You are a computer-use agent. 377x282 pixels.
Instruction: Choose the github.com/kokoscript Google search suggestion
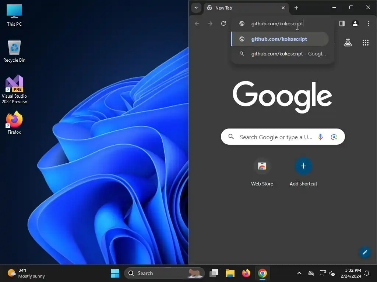click(280, 54)
